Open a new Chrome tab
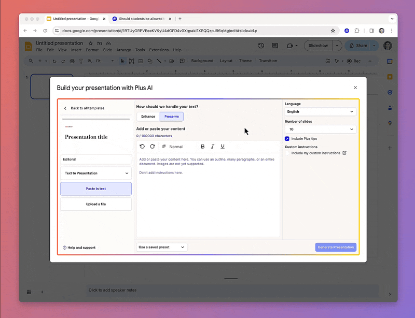The width and height of the screenshot is (415, 318). click(180, 19)
